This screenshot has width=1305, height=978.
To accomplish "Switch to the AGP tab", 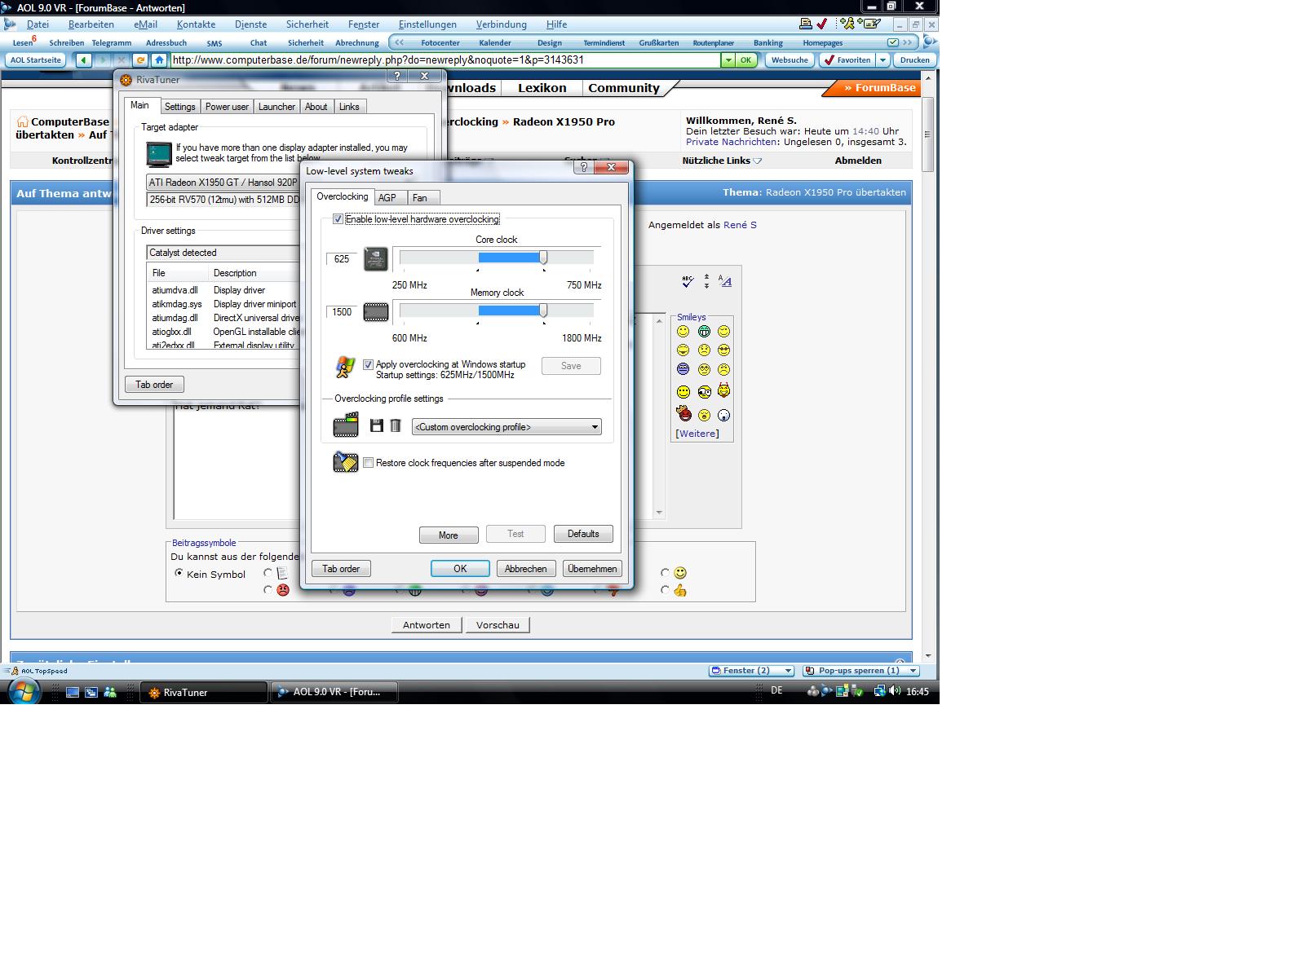I will (387, 197).
